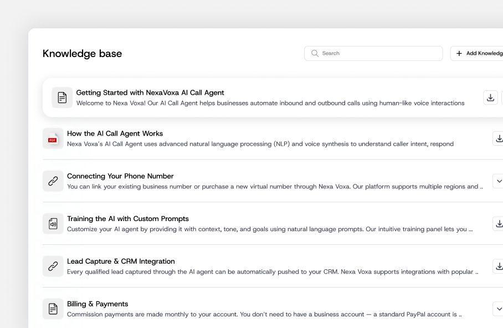This screenshot has height=328, width=503.
Task: Click document icon for Billing & Payments
Action: [53, 309]
